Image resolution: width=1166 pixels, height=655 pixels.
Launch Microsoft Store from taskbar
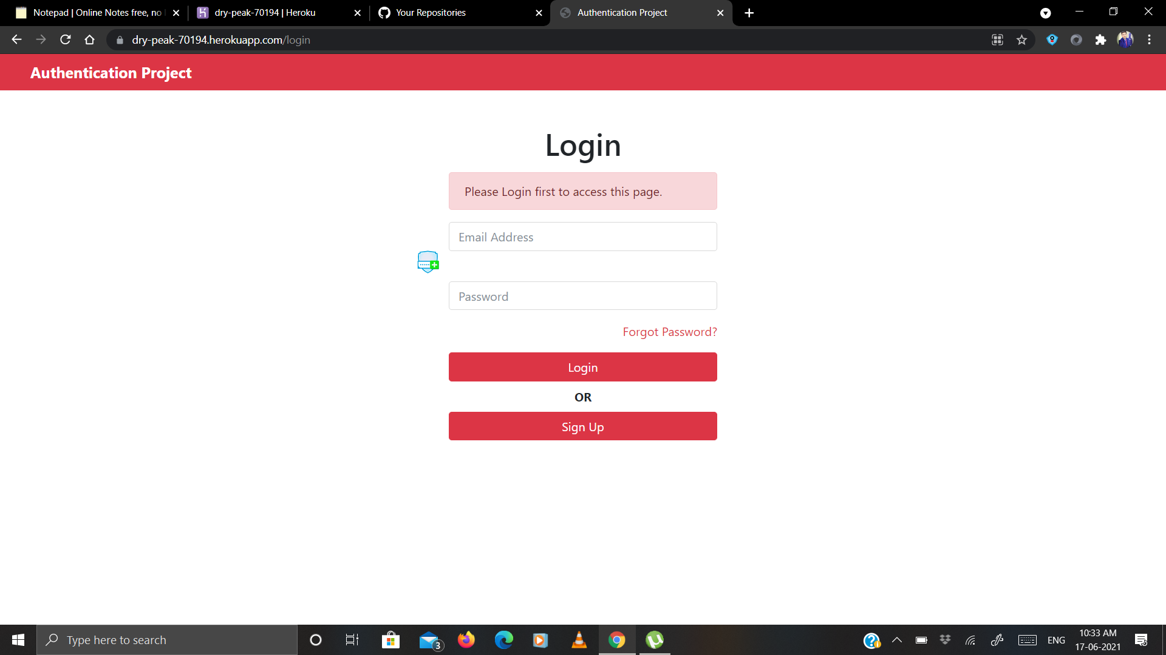pyautogui.click(x=390, y=640)
